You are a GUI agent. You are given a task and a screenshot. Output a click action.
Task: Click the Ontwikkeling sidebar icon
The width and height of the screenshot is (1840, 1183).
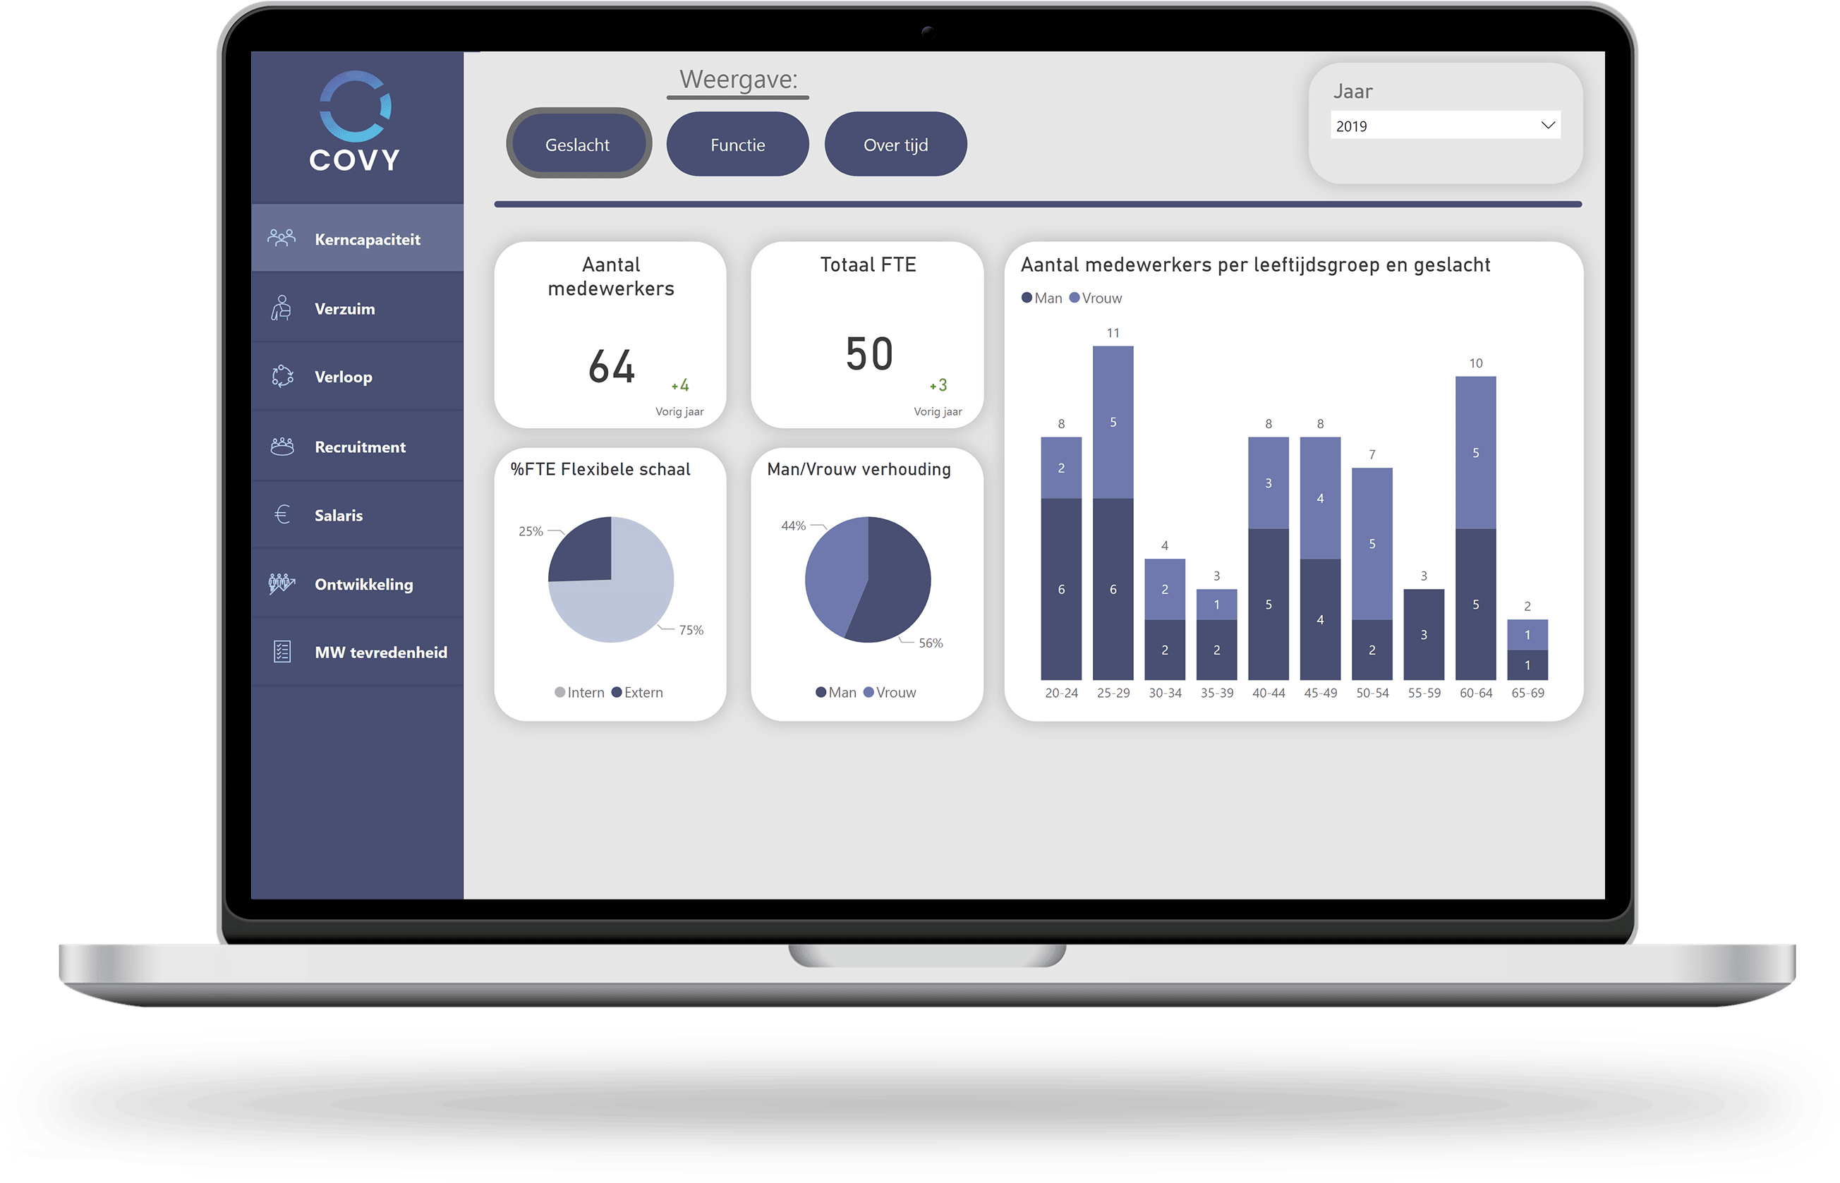click(265, 582)
